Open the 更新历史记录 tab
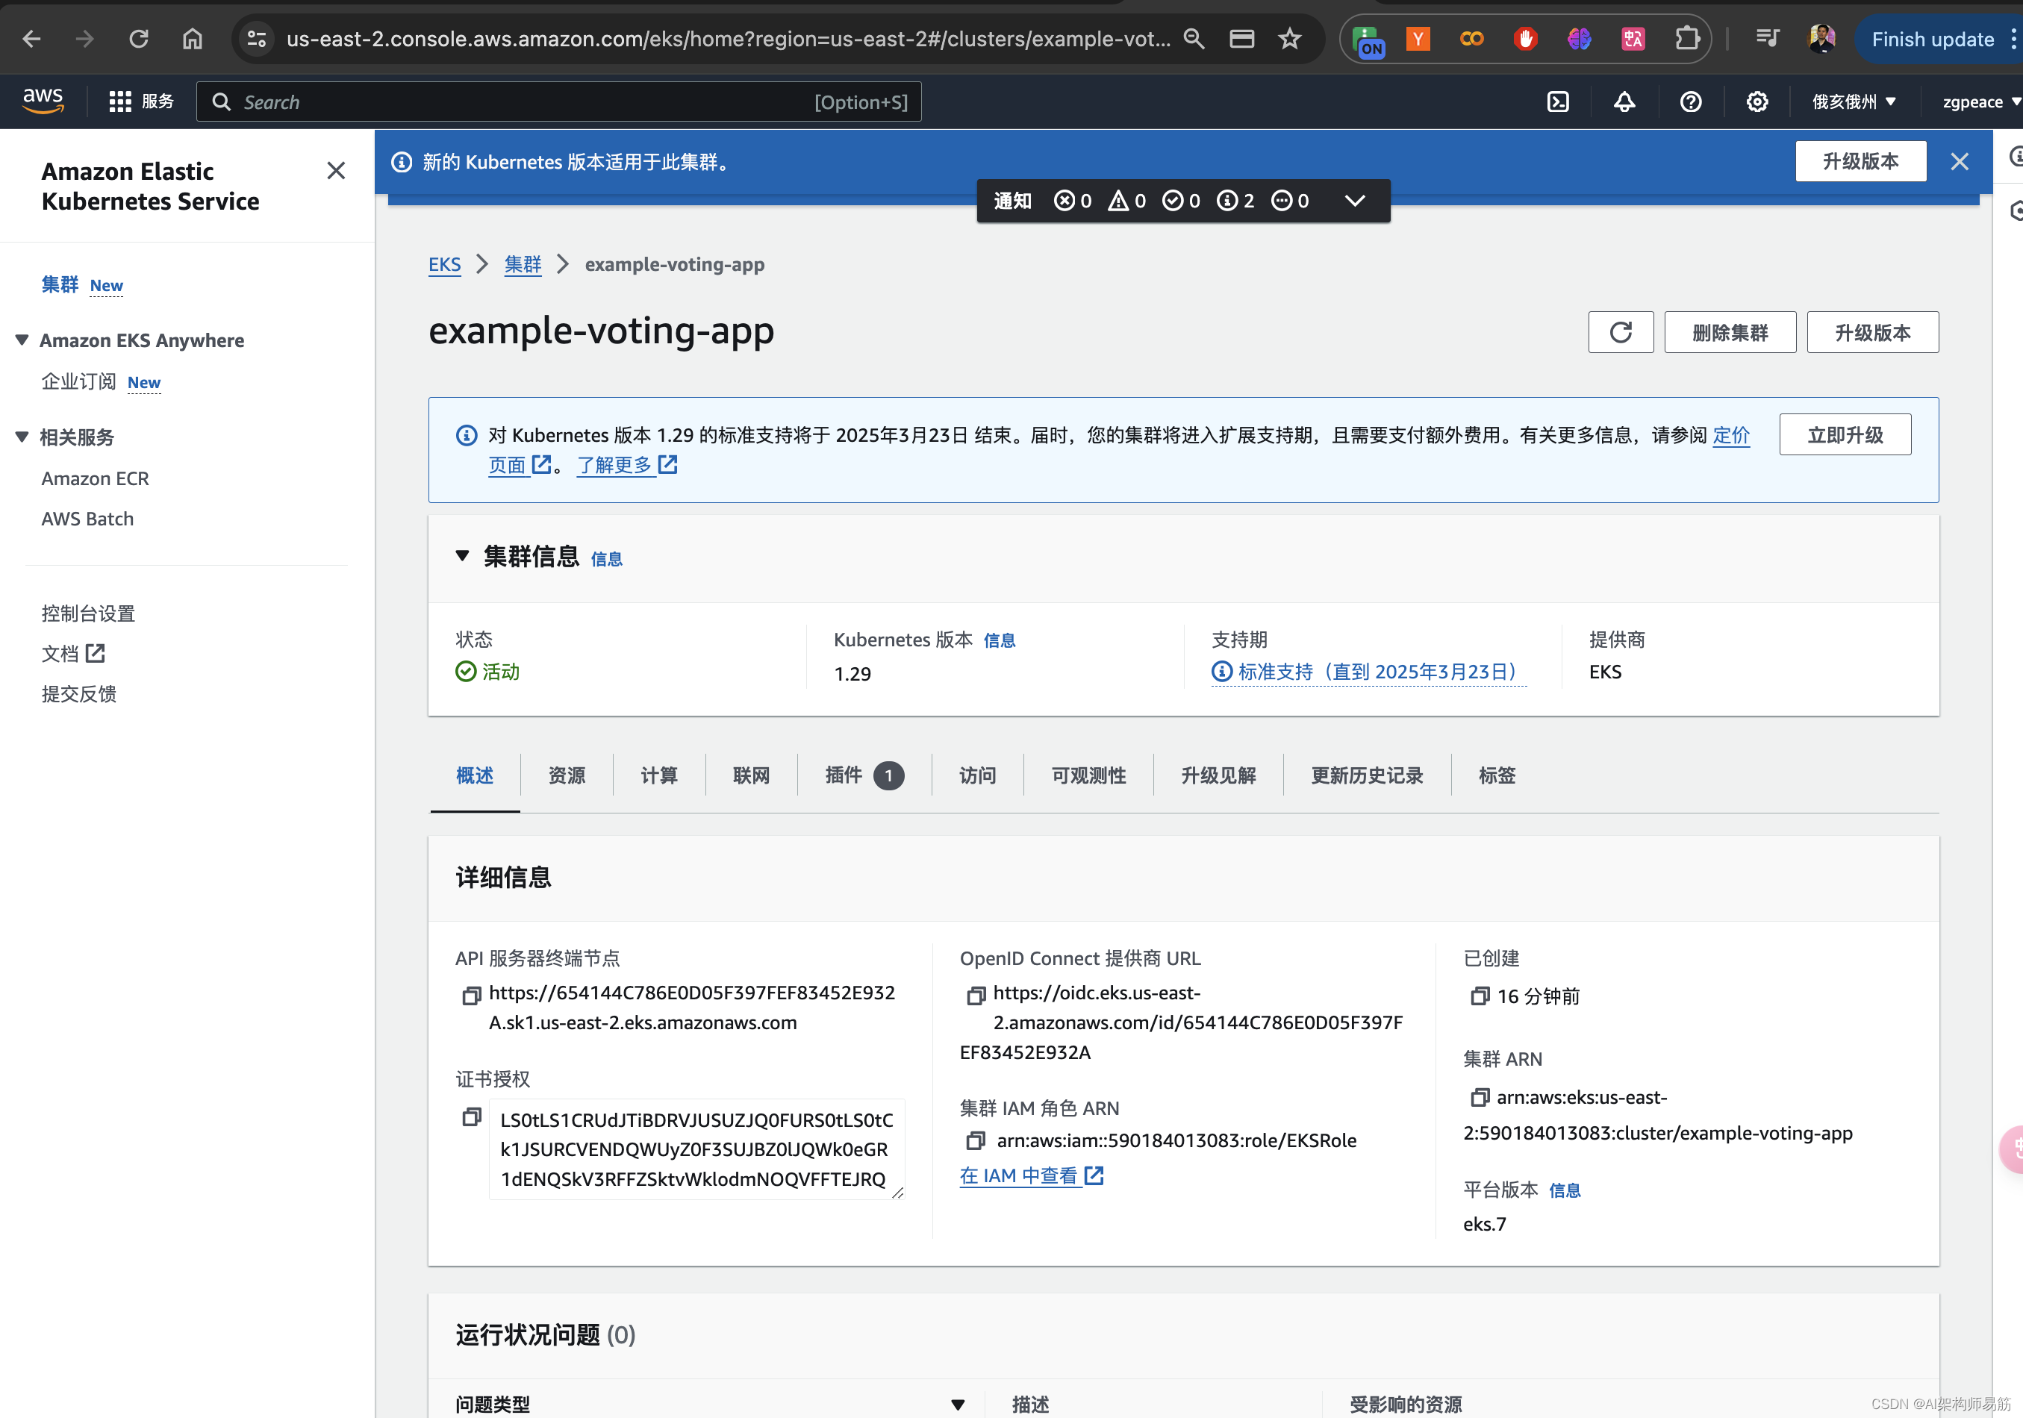 click(1367, 775)
